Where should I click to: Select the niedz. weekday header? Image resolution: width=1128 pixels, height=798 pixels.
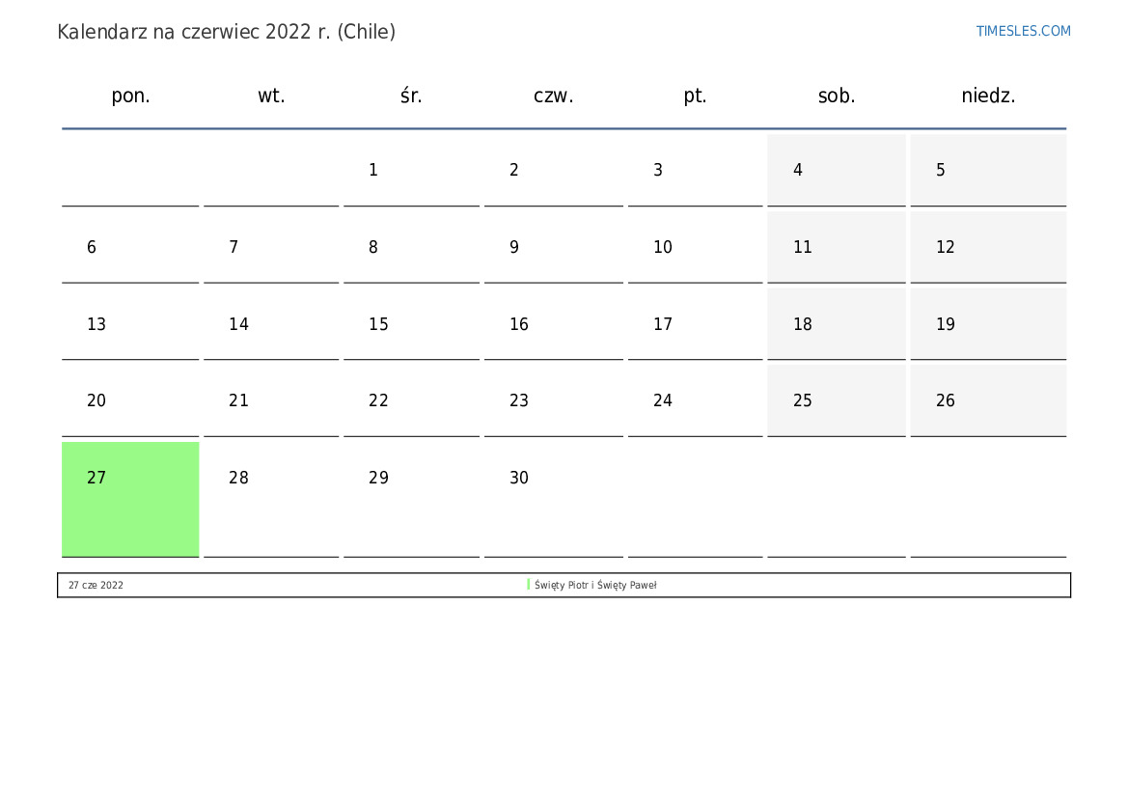coord(988,96)
